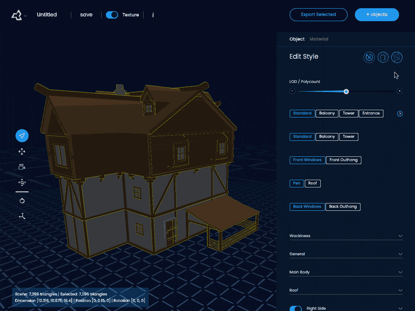
Task: Select Standard in second style row
Action: (x=302, y=137)
